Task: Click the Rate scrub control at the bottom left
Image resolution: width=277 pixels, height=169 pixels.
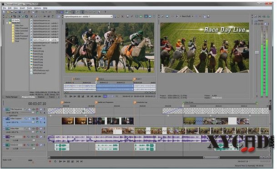Action: click(30, 160)
